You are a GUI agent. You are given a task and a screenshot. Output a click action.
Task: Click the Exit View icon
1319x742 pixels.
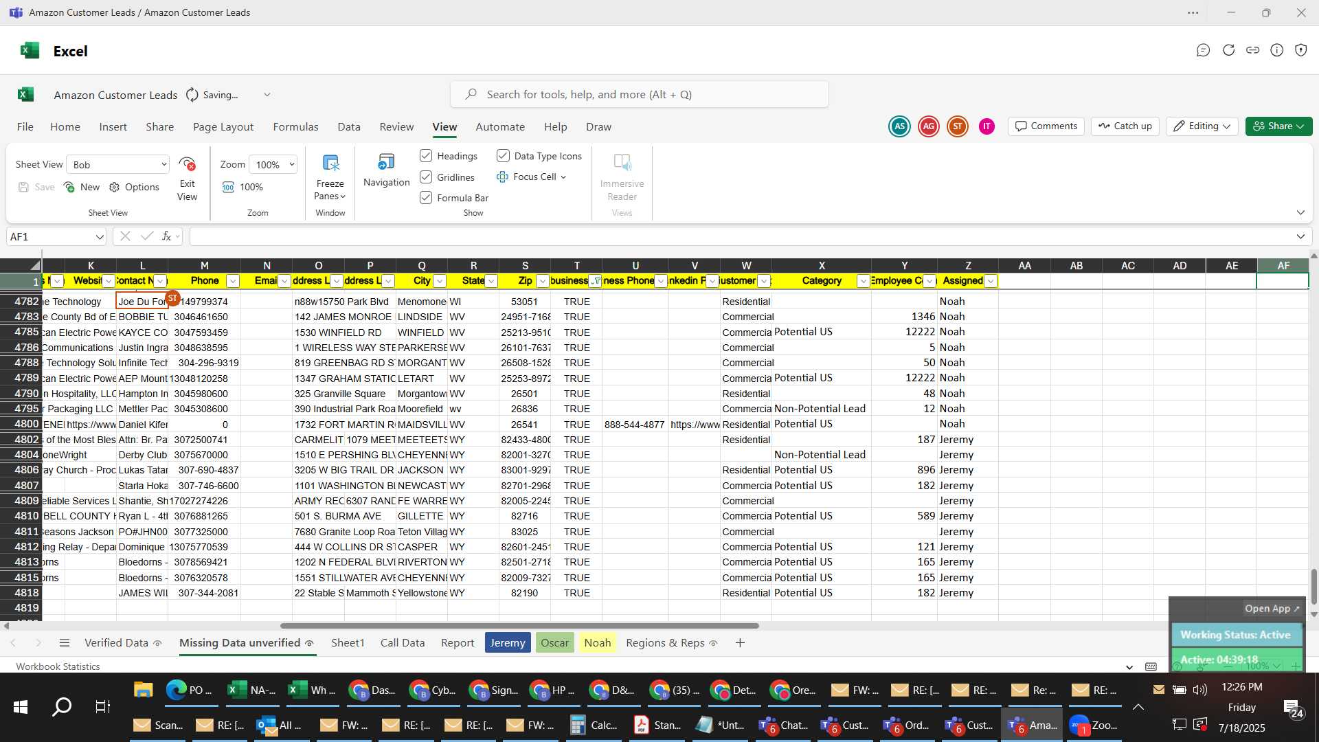click(187, 165)
